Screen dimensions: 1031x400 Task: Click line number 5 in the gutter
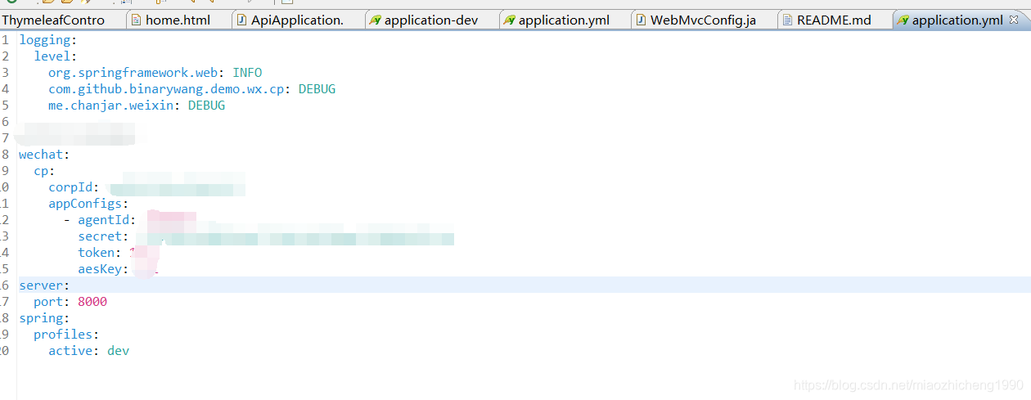5,106
